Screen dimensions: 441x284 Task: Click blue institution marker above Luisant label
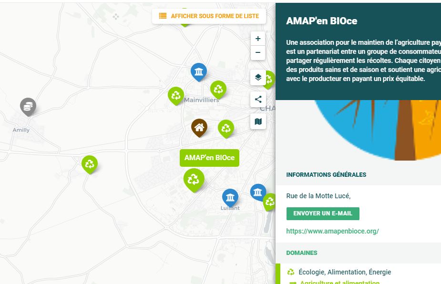click(230, 197)
